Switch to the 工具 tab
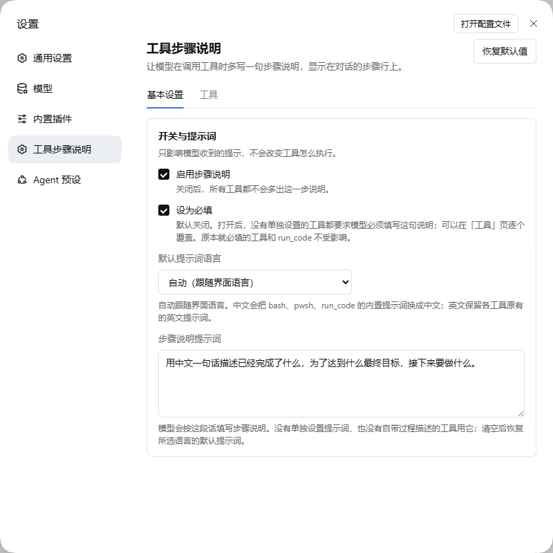Viewport: 553px width, 553px height. point(209,95)
